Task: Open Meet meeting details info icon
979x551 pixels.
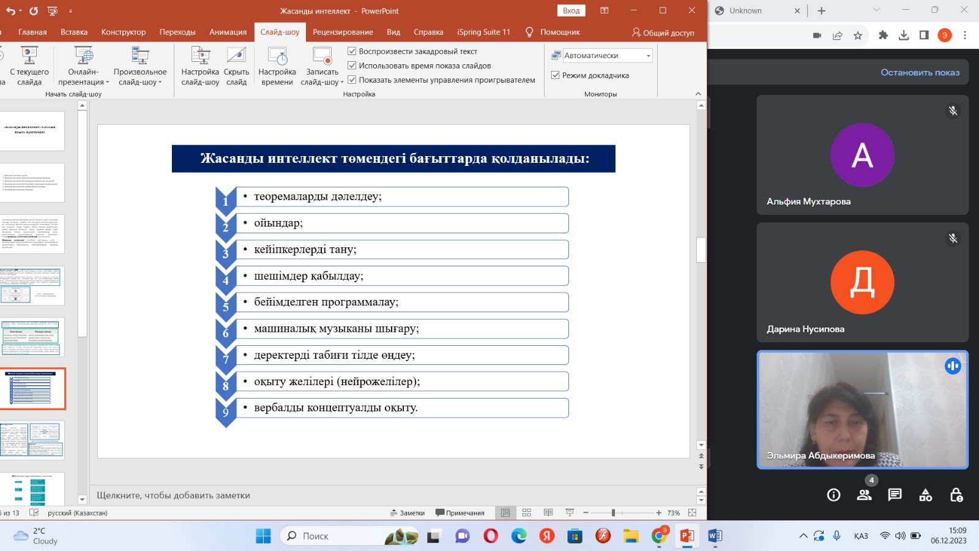Action: click(833, 495)
